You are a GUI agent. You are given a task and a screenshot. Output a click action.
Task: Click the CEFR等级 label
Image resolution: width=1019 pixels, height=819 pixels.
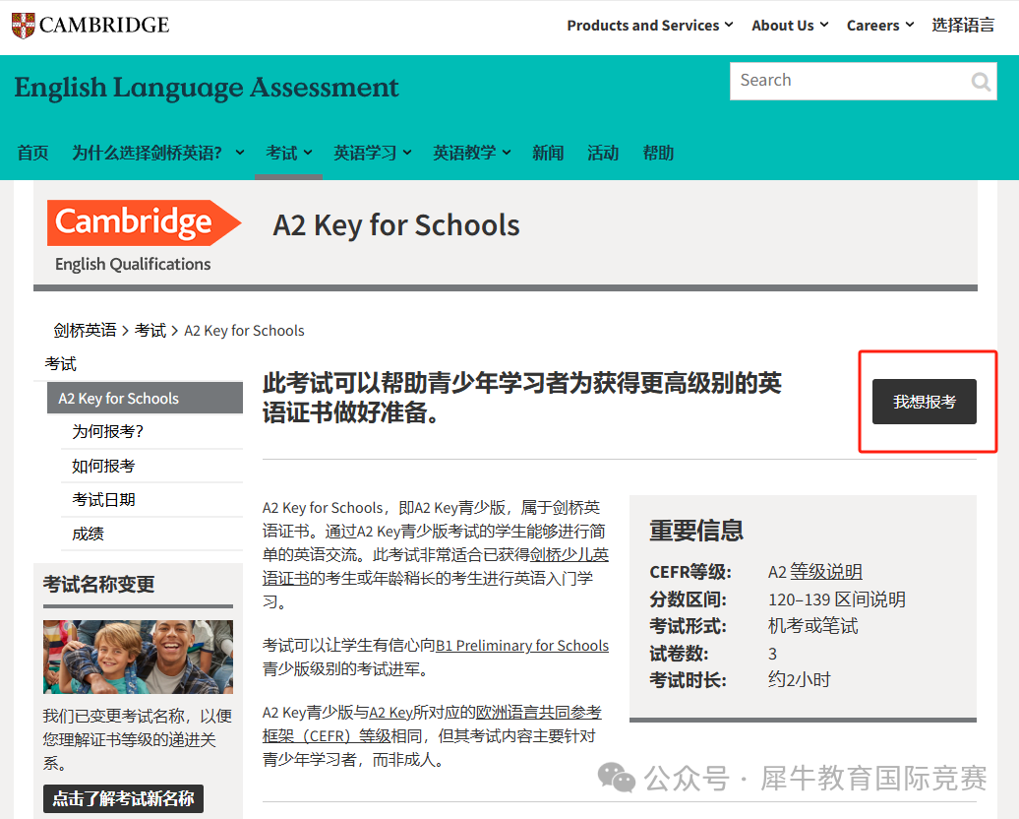point(690,572)
